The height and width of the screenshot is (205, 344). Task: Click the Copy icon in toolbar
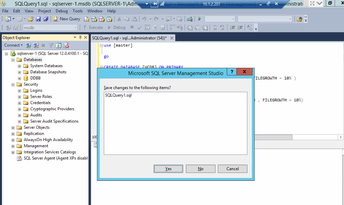[x=127, y=19]
